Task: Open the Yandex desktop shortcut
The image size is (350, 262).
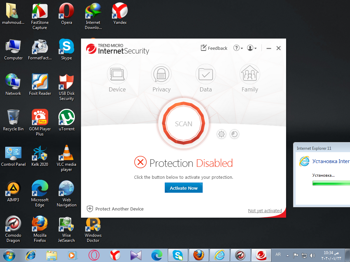Action: 120,14
